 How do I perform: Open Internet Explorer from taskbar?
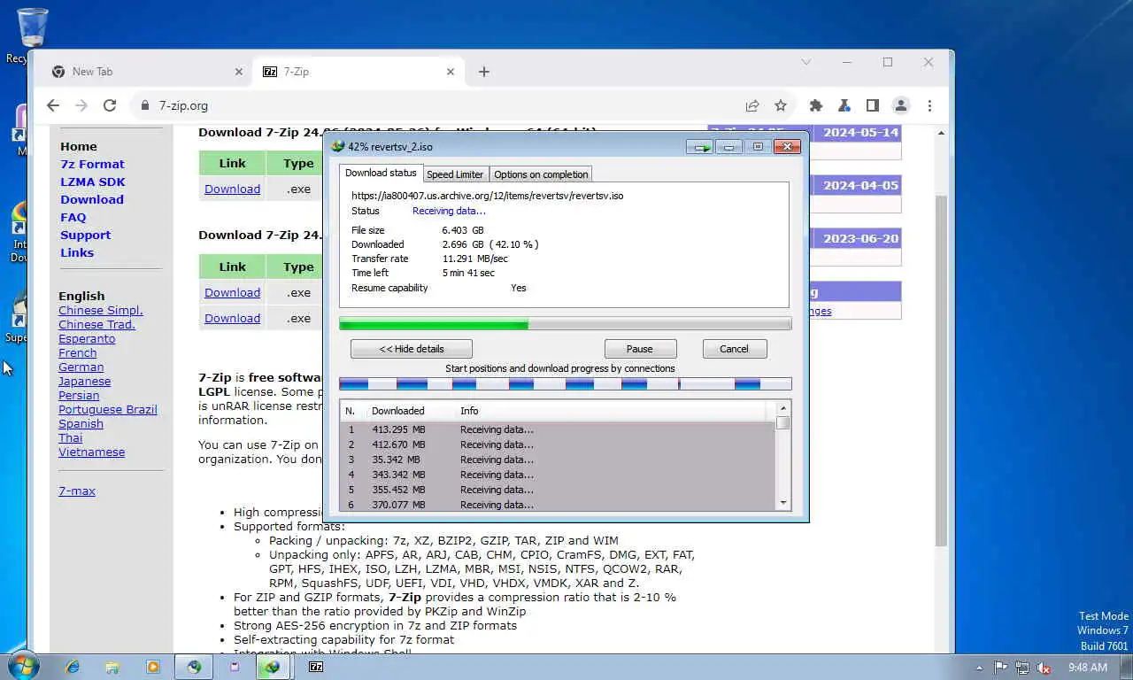pos(73,667)
